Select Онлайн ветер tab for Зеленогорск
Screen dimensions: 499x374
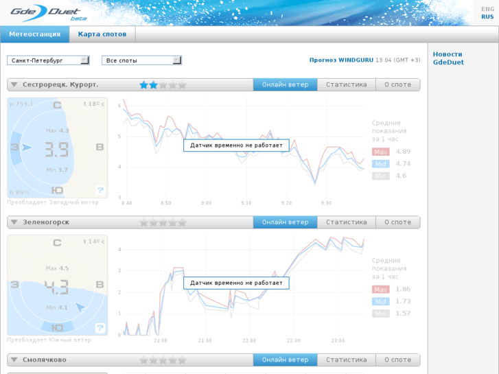(x=285, y=222)
